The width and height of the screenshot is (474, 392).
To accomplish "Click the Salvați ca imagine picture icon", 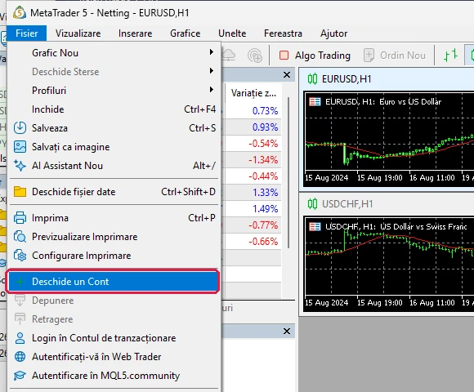I will [20, 146].
